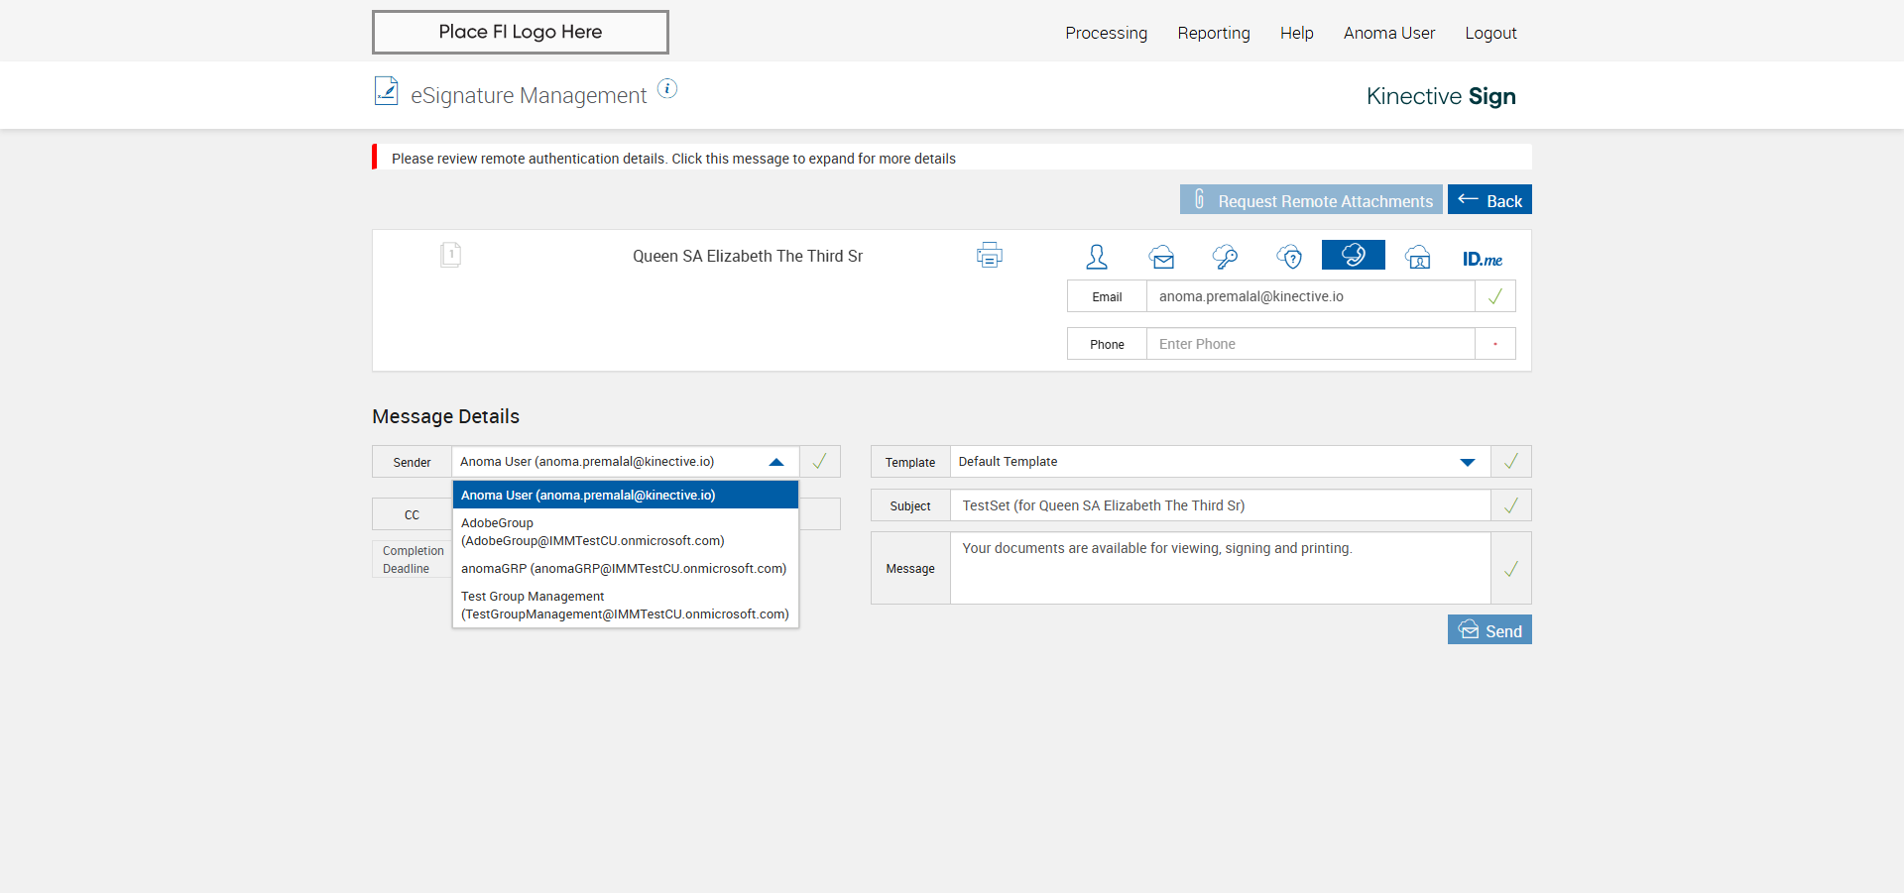This screenshot has height=893, width=1904.
Task: Open the Reporting menu
Action: pos(1214,33)
